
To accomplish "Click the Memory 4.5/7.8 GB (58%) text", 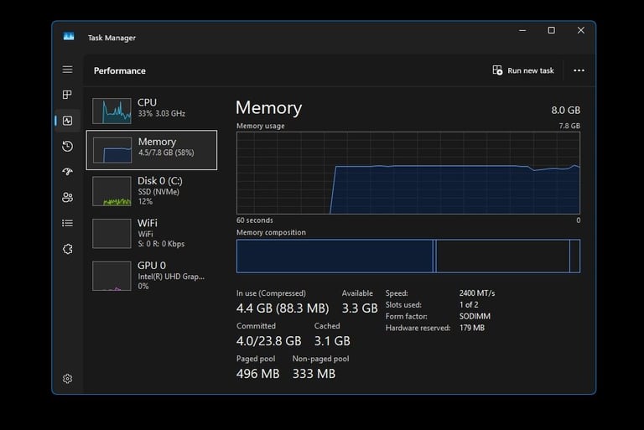I will (x=166, y=153).
